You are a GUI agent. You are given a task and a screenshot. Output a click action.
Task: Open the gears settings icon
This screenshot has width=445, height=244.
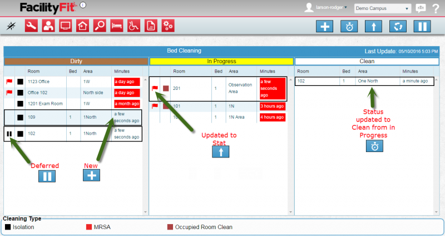(168, 26)
